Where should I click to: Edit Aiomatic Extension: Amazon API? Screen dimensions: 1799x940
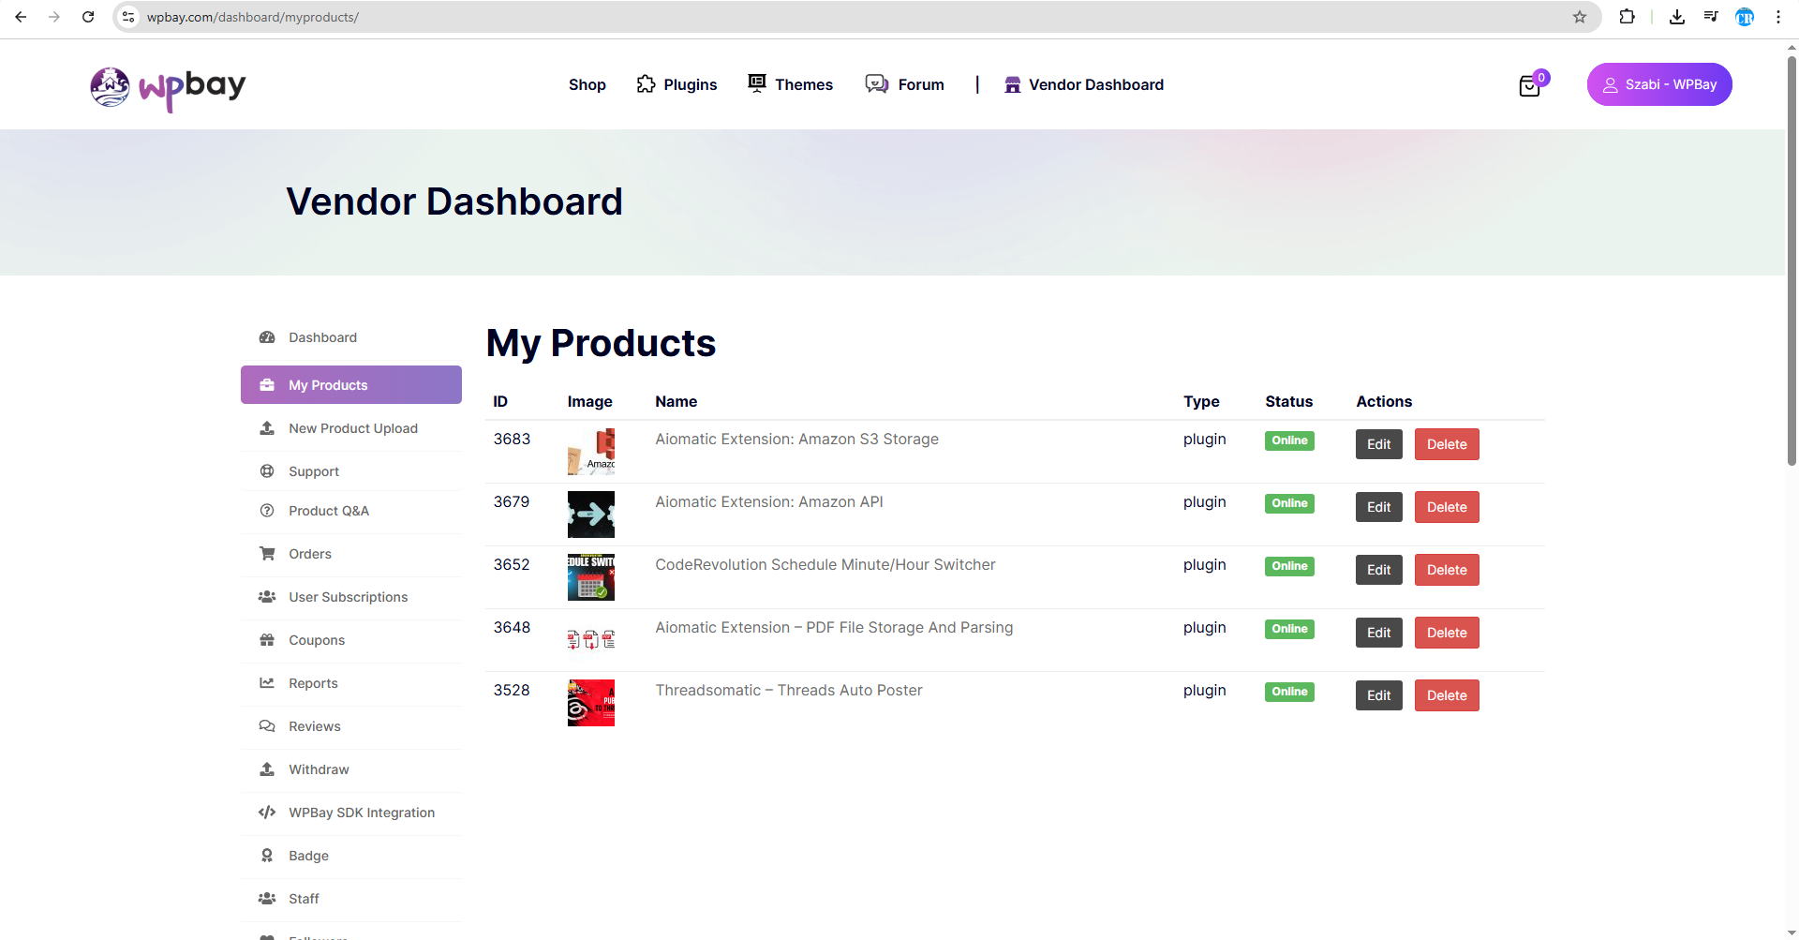point(1379,507)
